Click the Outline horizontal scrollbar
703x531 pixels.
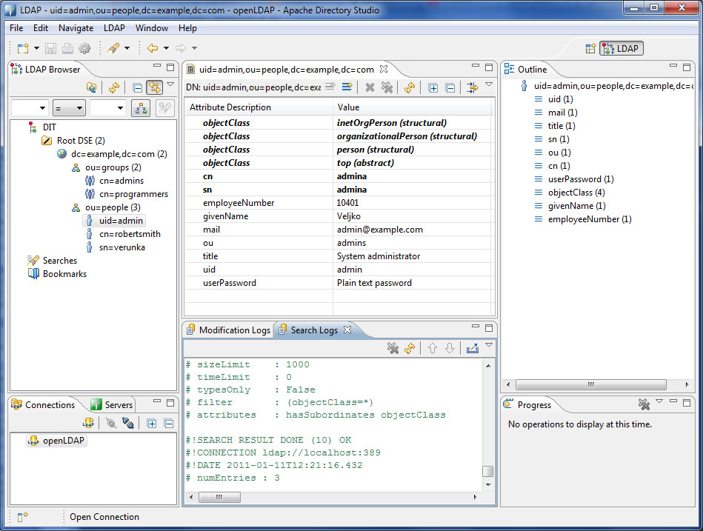click(590, 384)
